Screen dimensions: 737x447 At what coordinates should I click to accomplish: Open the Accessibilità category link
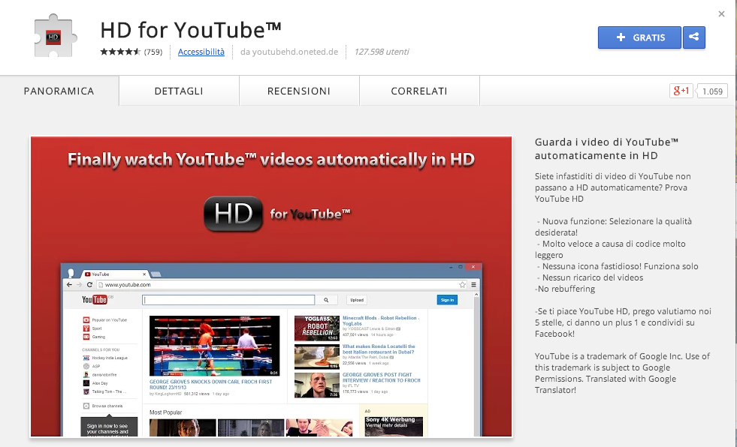[x=201, y=52]
